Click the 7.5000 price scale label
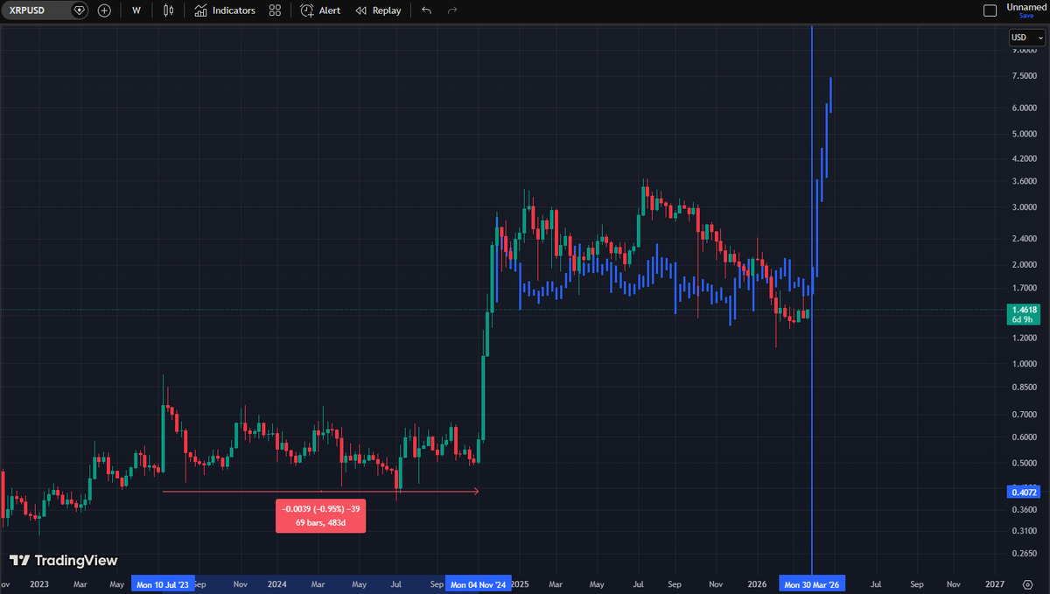This screenshot has width=1050, height=594. 1025,76
